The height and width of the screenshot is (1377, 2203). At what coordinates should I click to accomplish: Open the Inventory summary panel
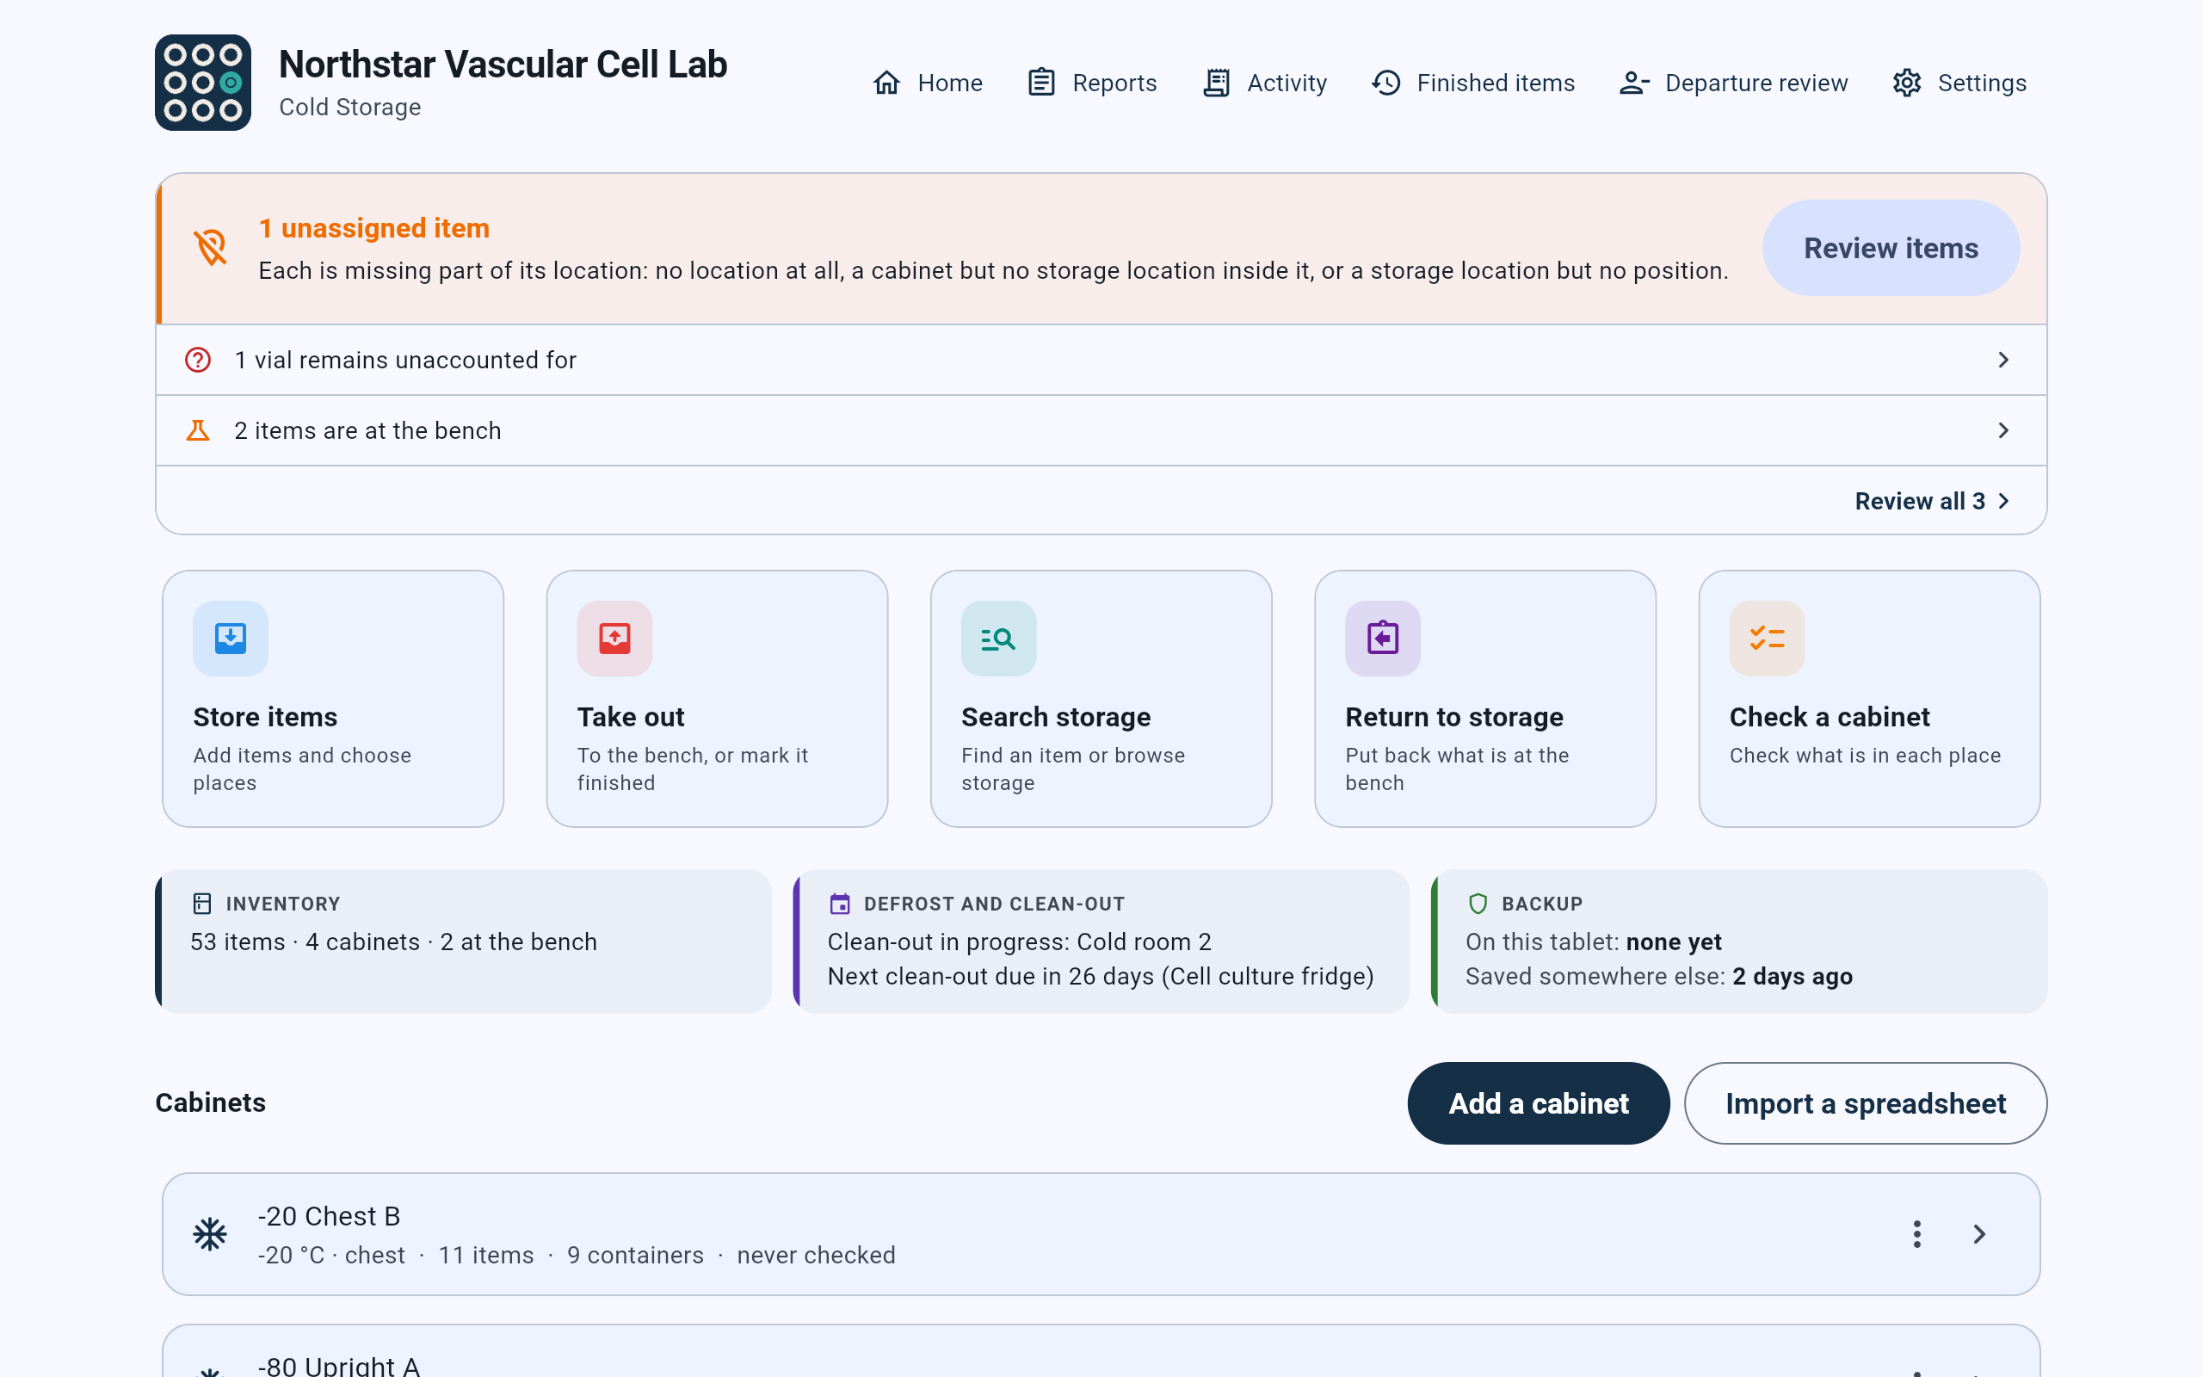click(463, 942)
